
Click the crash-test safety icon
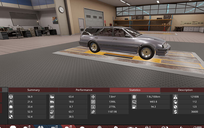tap(11, 117)
